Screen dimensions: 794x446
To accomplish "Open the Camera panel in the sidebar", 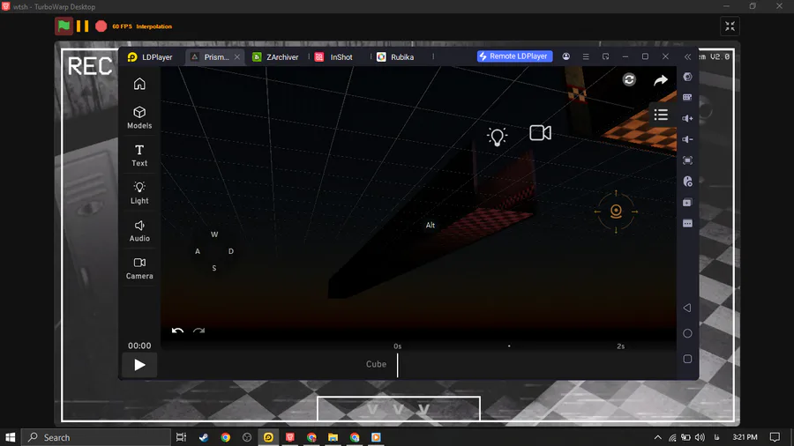I will (139, 268).
